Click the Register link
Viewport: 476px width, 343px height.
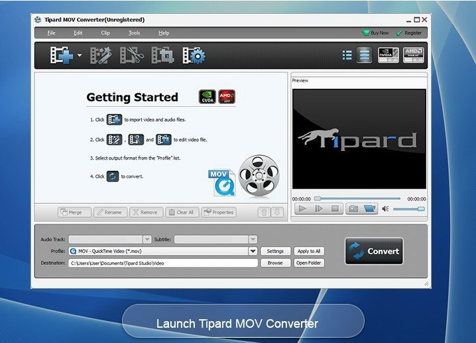click(409, 32)
